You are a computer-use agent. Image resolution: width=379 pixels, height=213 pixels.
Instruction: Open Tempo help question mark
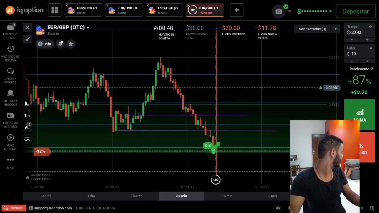[370, 27]
